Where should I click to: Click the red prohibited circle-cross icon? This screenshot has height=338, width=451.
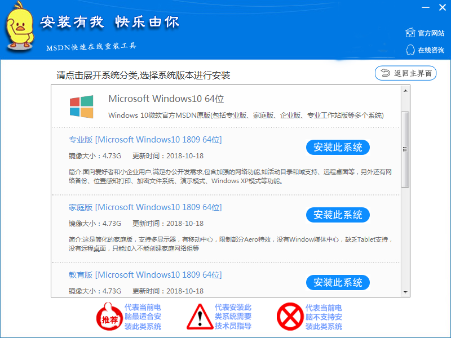pyautogui.click(x=290, y=317)
